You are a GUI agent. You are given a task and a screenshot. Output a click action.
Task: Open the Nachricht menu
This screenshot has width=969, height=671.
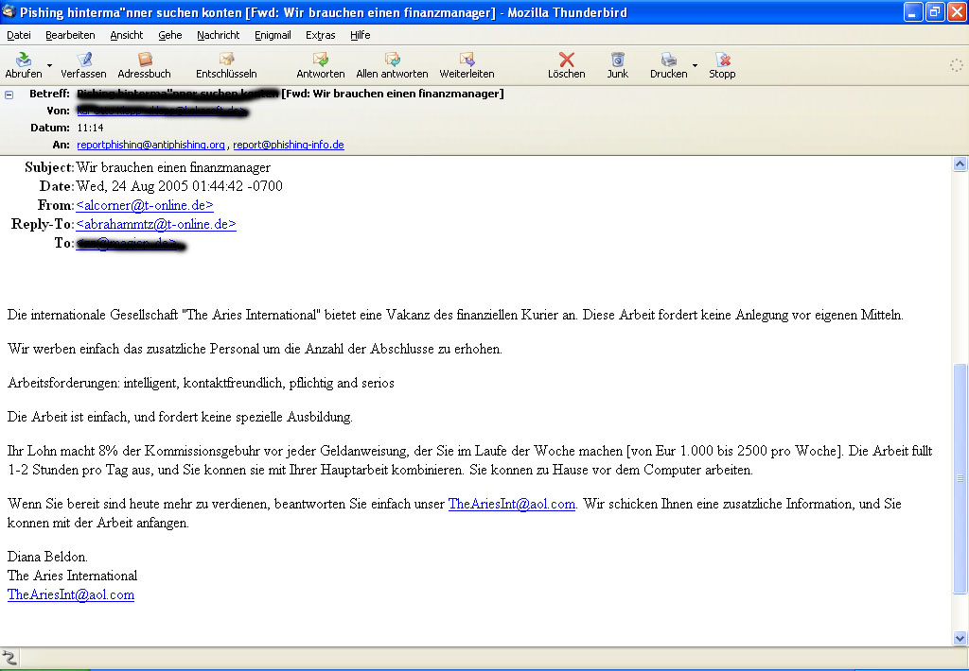click(x=219, y=35)
